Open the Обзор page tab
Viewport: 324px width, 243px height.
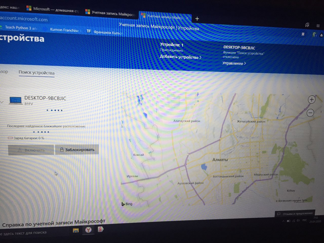[x=4, y=72]
